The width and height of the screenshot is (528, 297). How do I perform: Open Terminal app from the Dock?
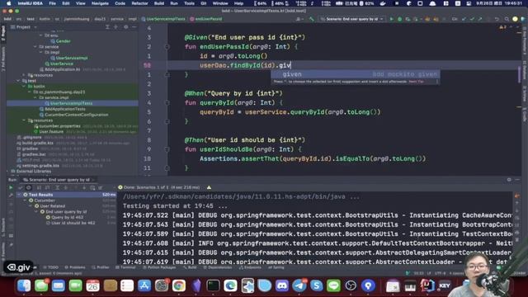(213, 285)
